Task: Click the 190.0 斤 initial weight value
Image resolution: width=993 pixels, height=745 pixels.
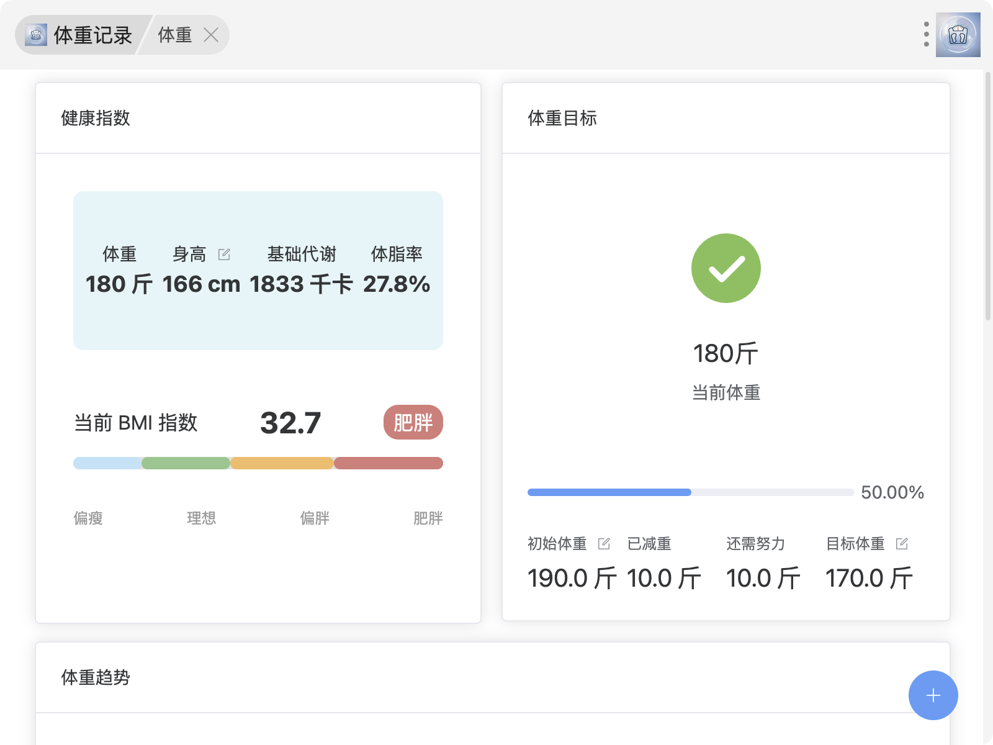Action: coord(572,578)
